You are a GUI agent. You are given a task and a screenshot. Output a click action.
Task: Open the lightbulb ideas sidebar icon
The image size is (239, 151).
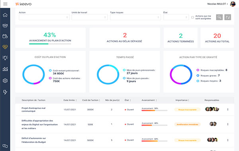(5, 58)
